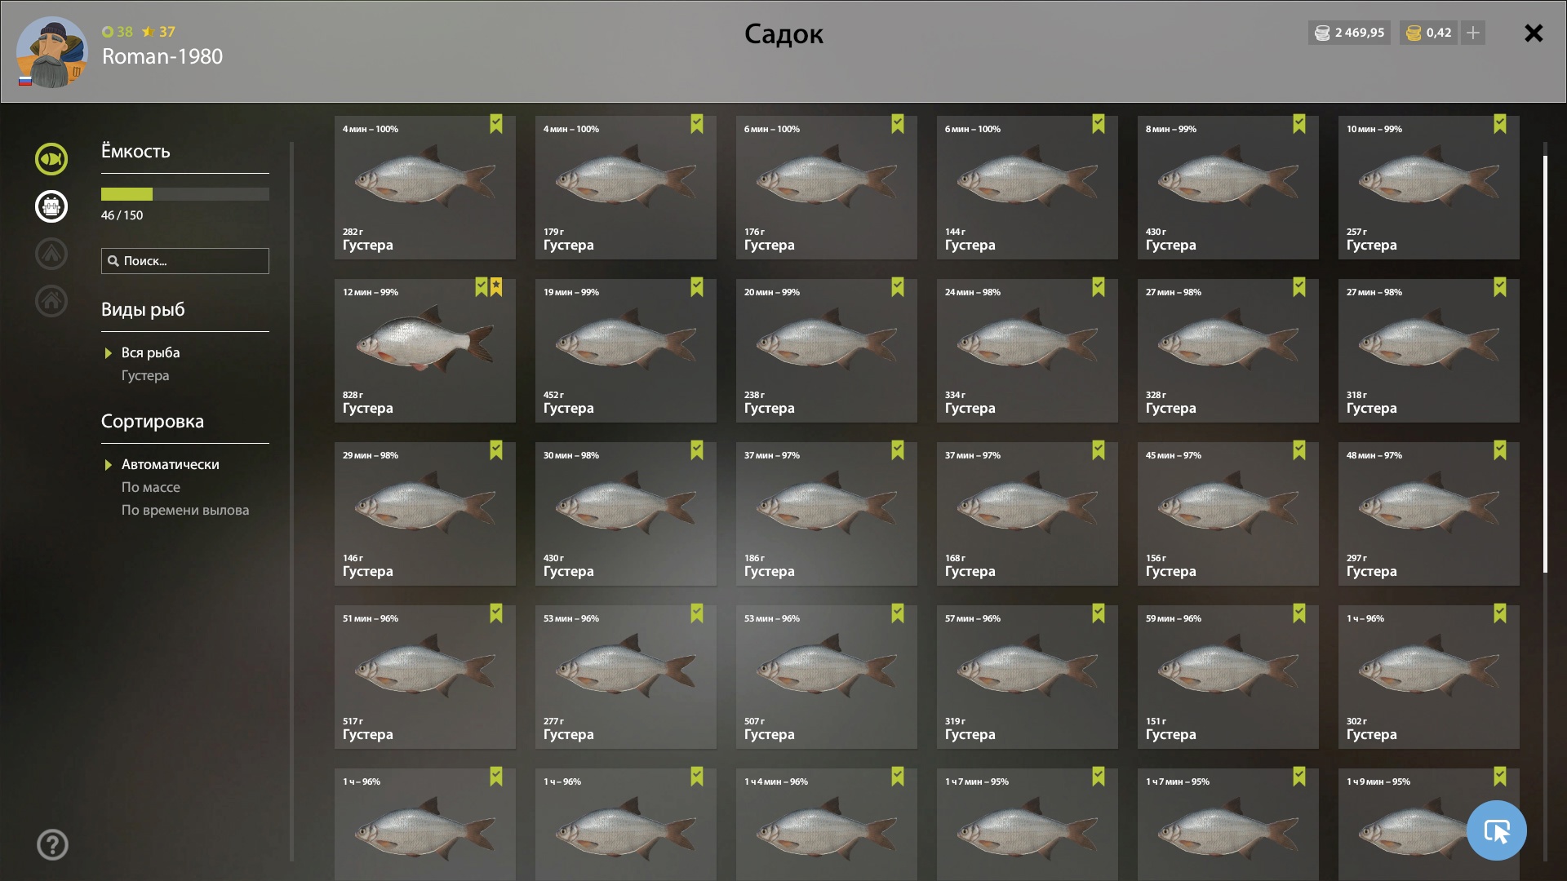Toggle bookmark flag on 517 г Густера card

(x=496, y=613)
